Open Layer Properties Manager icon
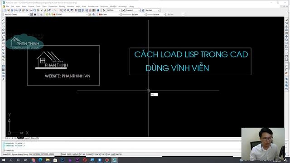Screen dimensions: 290x163 [41, 14]
